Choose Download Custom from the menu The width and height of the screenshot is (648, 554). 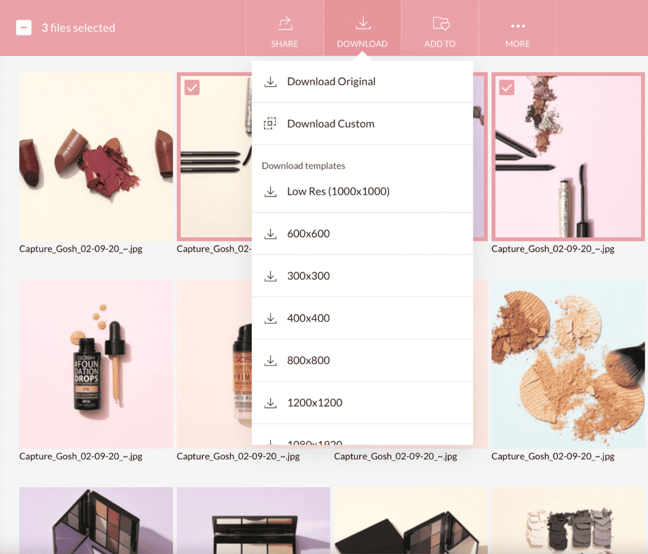tap(362, 124)
